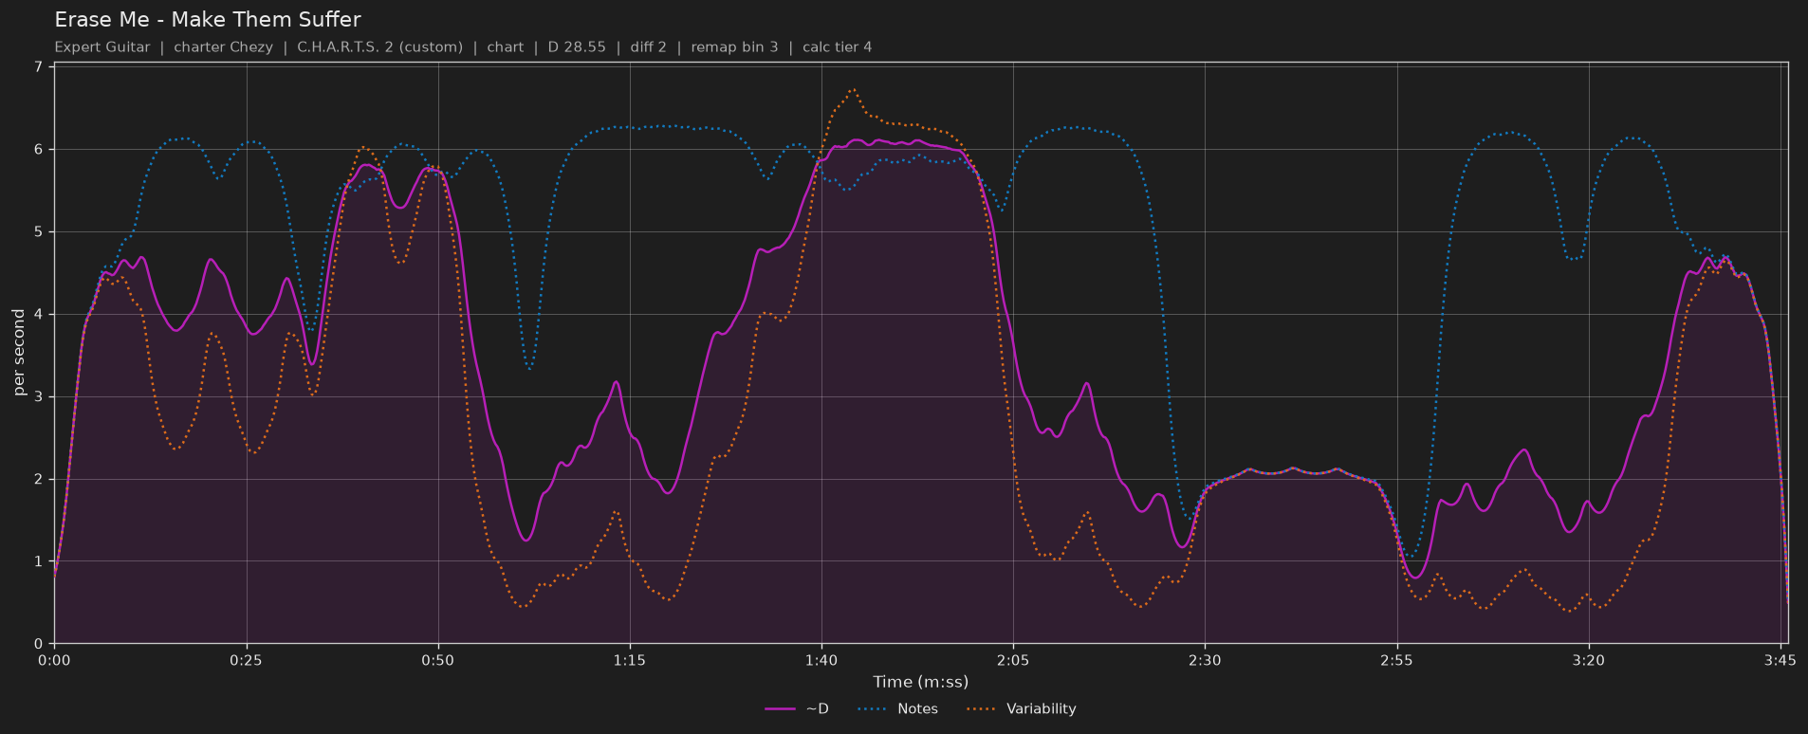The image size is (1808, 734).
Task: Click the "3:20" time tick label
Action: coord(1589,661)
